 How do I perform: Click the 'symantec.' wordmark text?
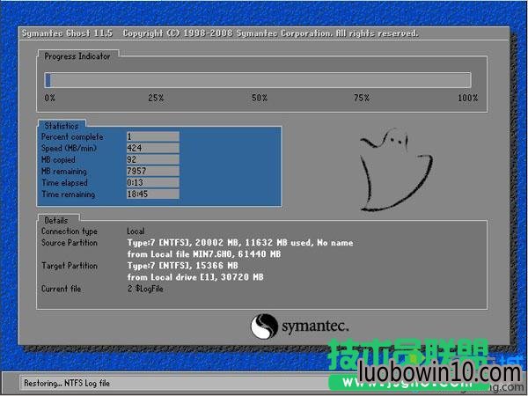click(315, 326)
